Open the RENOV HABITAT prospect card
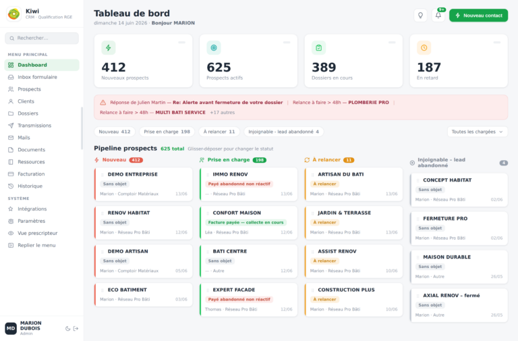The height and width of the screenshot is (341, 518). tap(144, 223)
